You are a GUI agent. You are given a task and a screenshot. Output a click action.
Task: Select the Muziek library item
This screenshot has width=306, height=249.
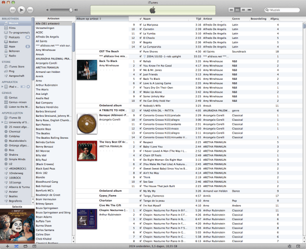tap(15, 23)
